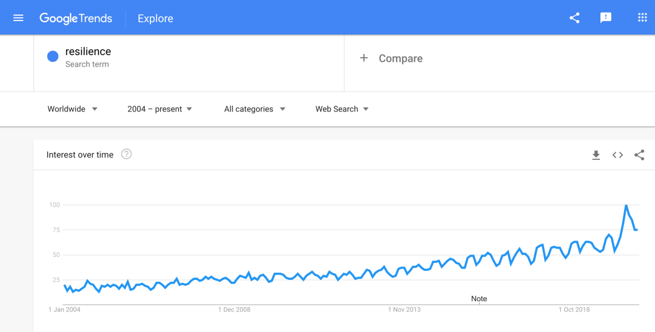
Task: Click the share icon in header
Action: (574, 18)
